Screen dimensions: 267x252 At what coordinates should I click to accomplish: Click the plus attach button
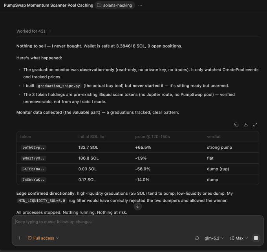click(x=20, y=238)
